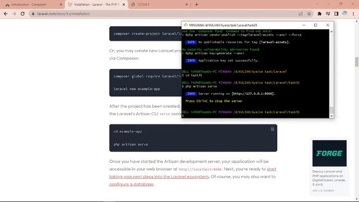Open the Chrome extensions puzzle icon

tap(319, 13)
